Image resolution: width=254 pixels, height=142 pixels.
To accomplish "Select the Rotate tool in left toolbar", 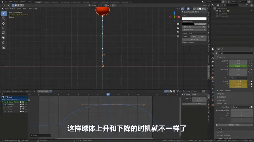I will pos(3,28).
